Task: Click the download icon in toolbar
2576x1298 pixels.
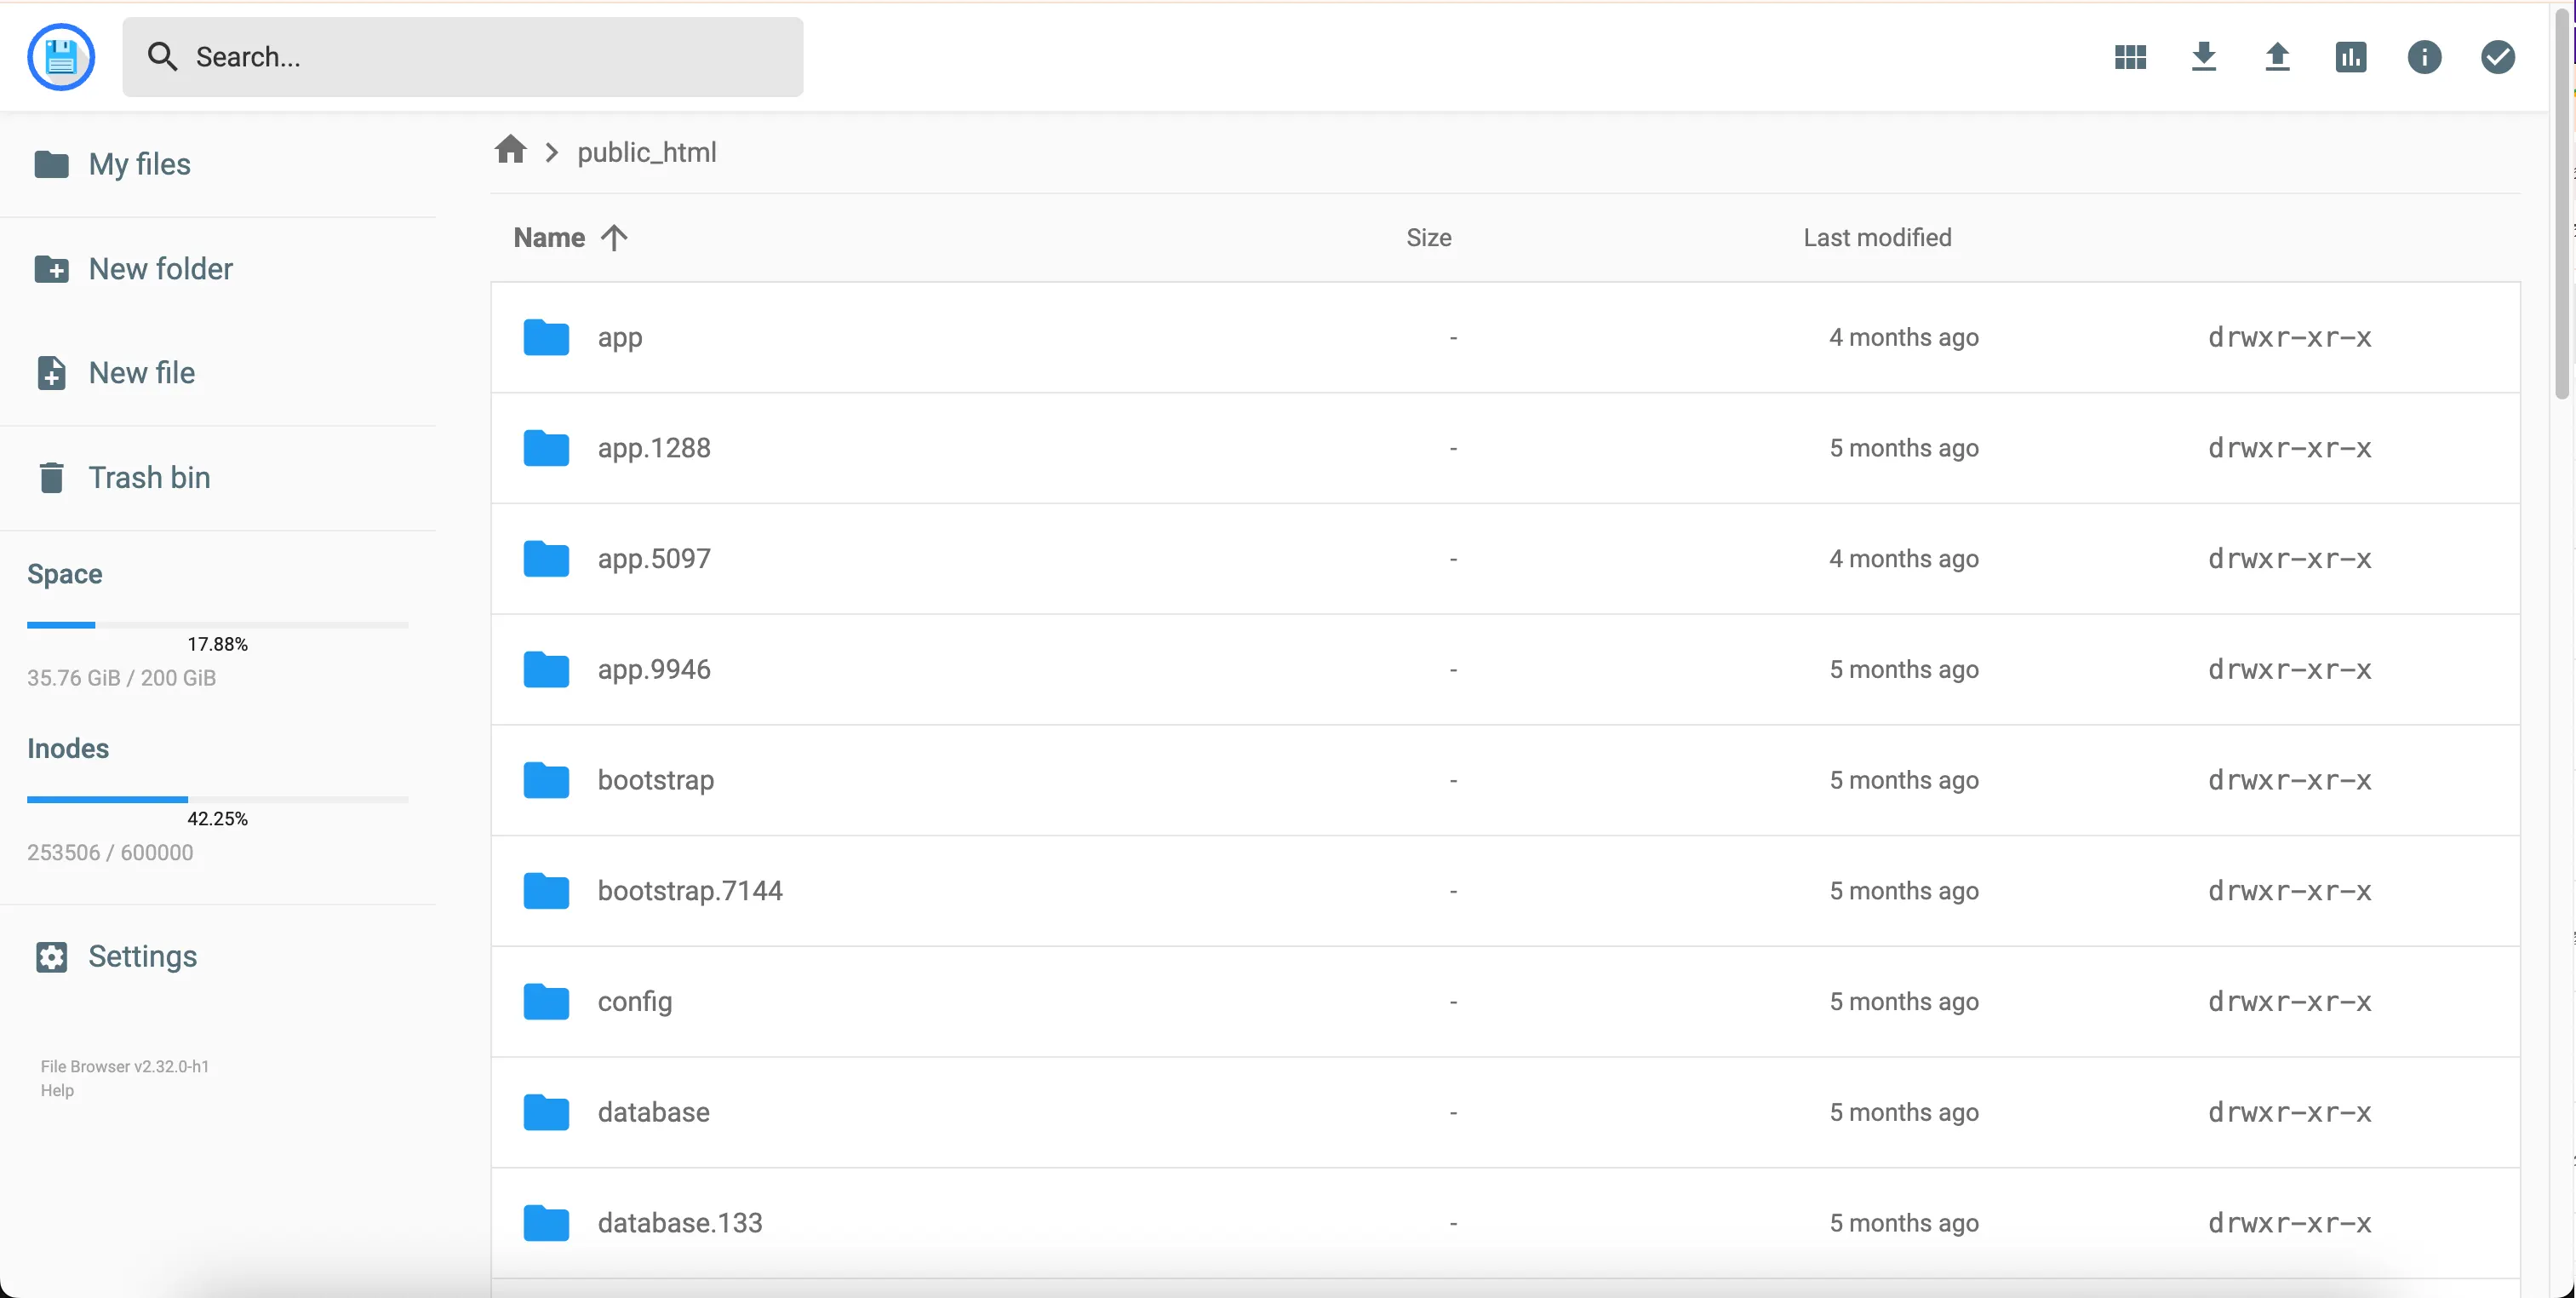Action: [x=2203, y=57]
